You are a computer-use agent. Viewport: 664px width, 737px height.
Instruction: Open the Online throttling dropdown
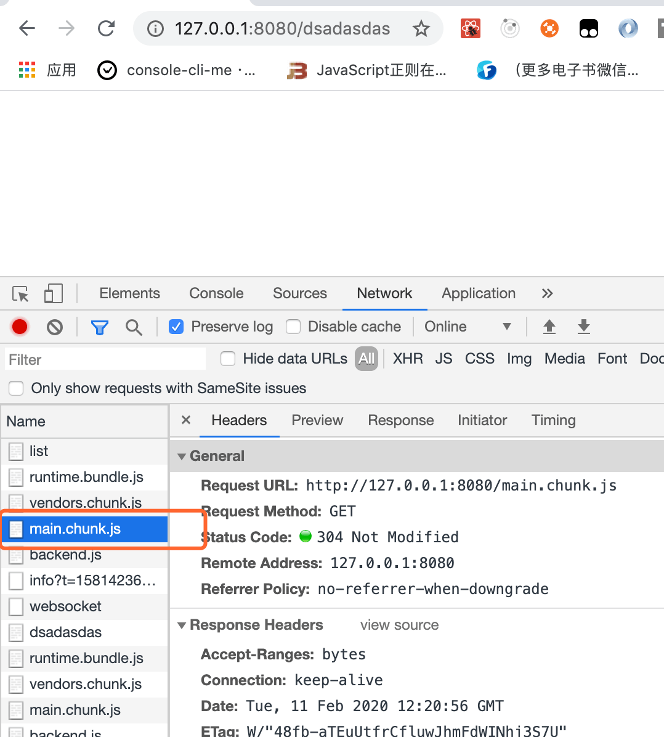click(x=468, y=327)
